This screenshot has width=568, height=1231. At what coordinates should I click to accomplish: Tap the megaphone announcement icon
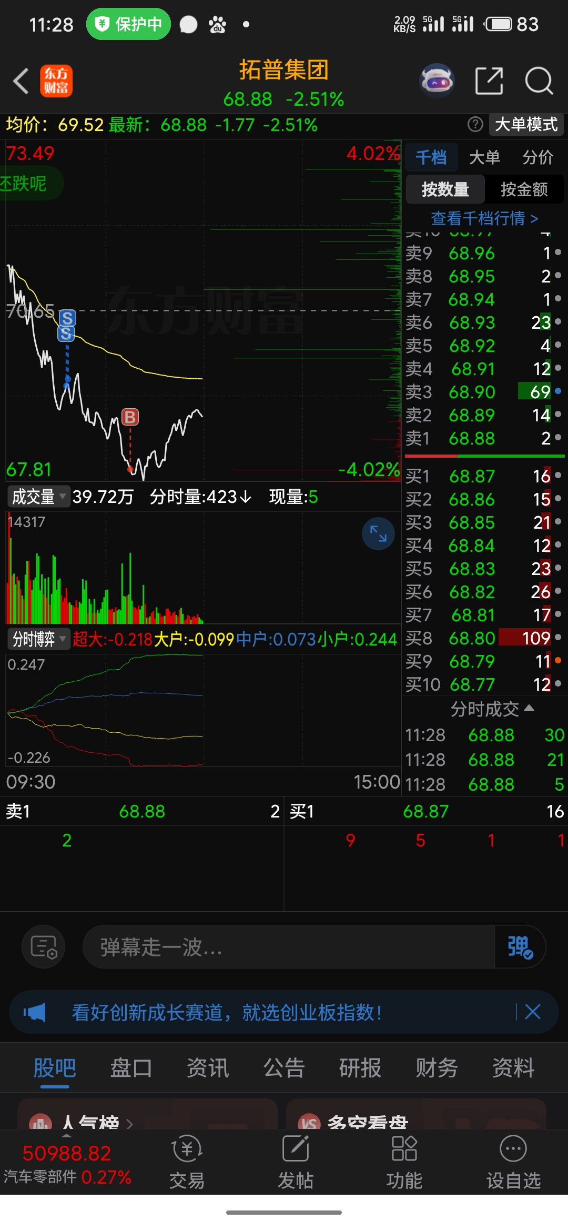point(35,1012)
